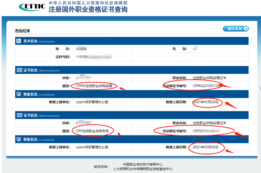The height and width of the screenshot is (173, 261).
Task: Click second 劳动部证书编号 label
Action: [x=175, y=131]
